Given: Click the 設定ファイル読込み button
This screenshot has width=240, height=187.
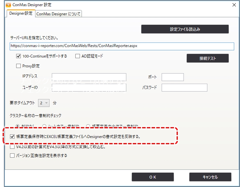Looking at the screenshot, I should coord(185,29).
